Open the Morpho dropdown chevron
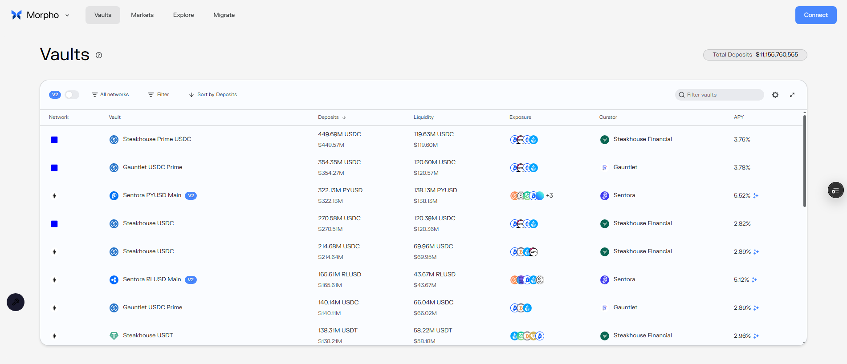 (x=67, y=15)
